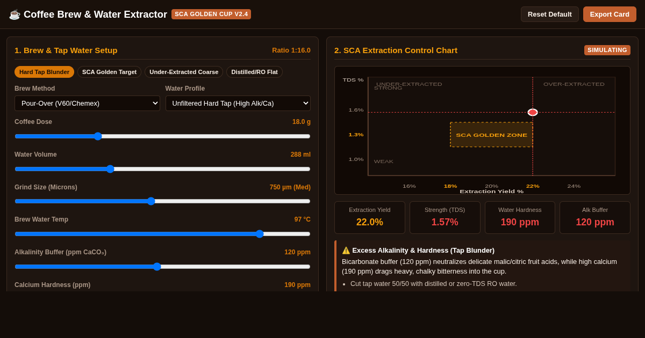645x338 pixels.
Task: Export the brew card
Action: [x=610, y=14]
